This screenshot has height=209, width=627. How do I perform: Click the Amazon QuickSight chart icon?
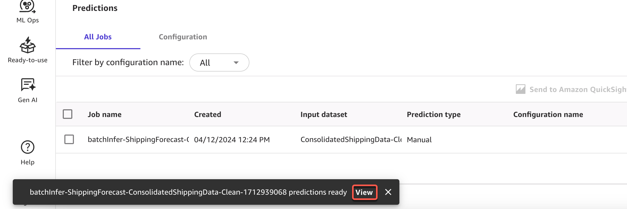pyautogui.click(x=520, y=89)
